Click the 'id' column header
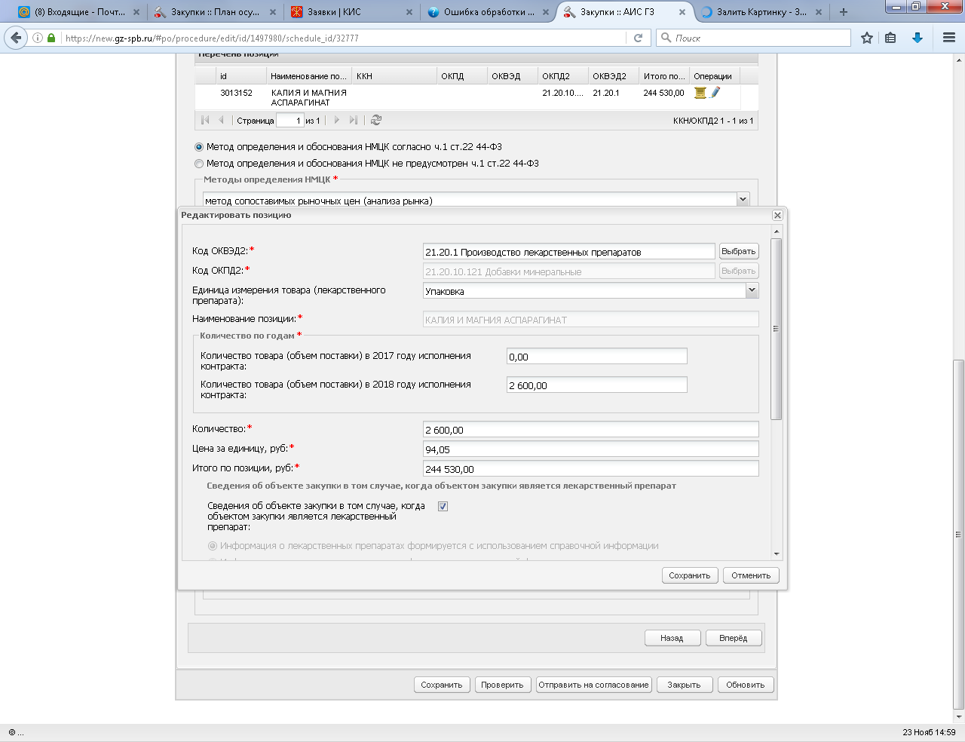This screenshot has height=742, width=965. pos(240,76)
